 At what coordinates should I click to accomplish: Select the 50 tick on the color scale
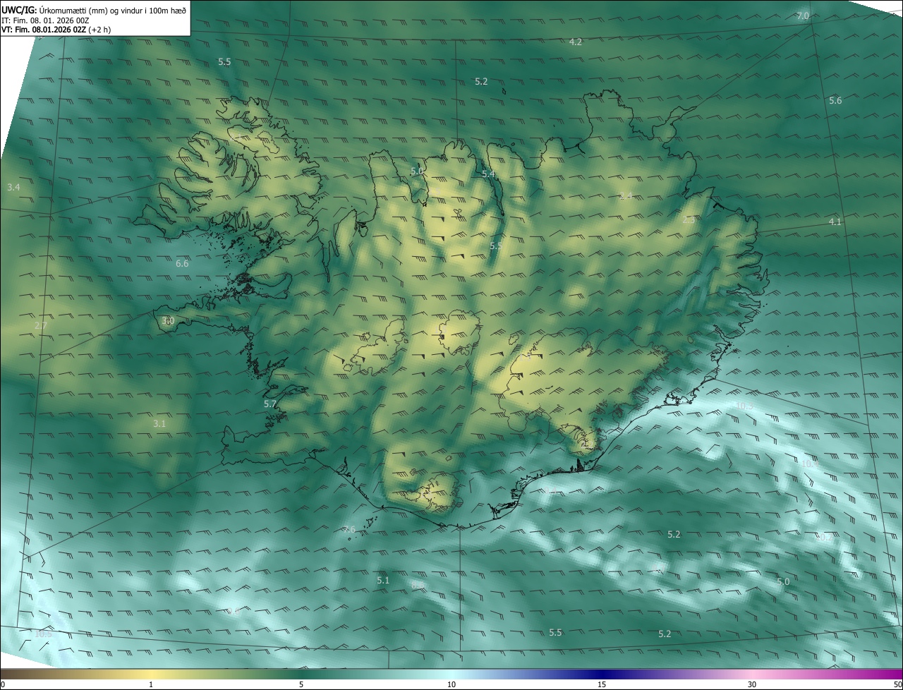(897, 684)
